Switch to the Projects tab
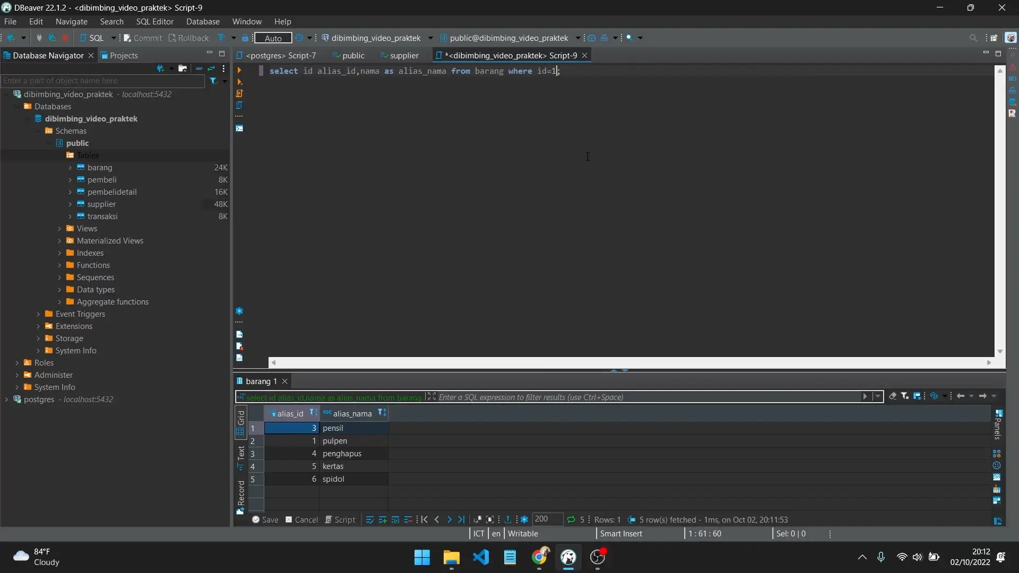This screenshot has width=1019, height=573. (x=119, y=55)
